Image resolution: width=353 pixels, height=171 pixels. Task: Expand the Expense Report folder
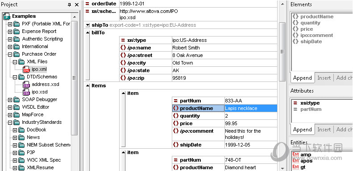click(x=10, y=32)
